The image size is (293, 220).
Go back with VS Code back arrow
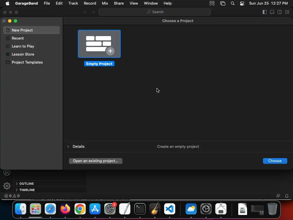85,12
